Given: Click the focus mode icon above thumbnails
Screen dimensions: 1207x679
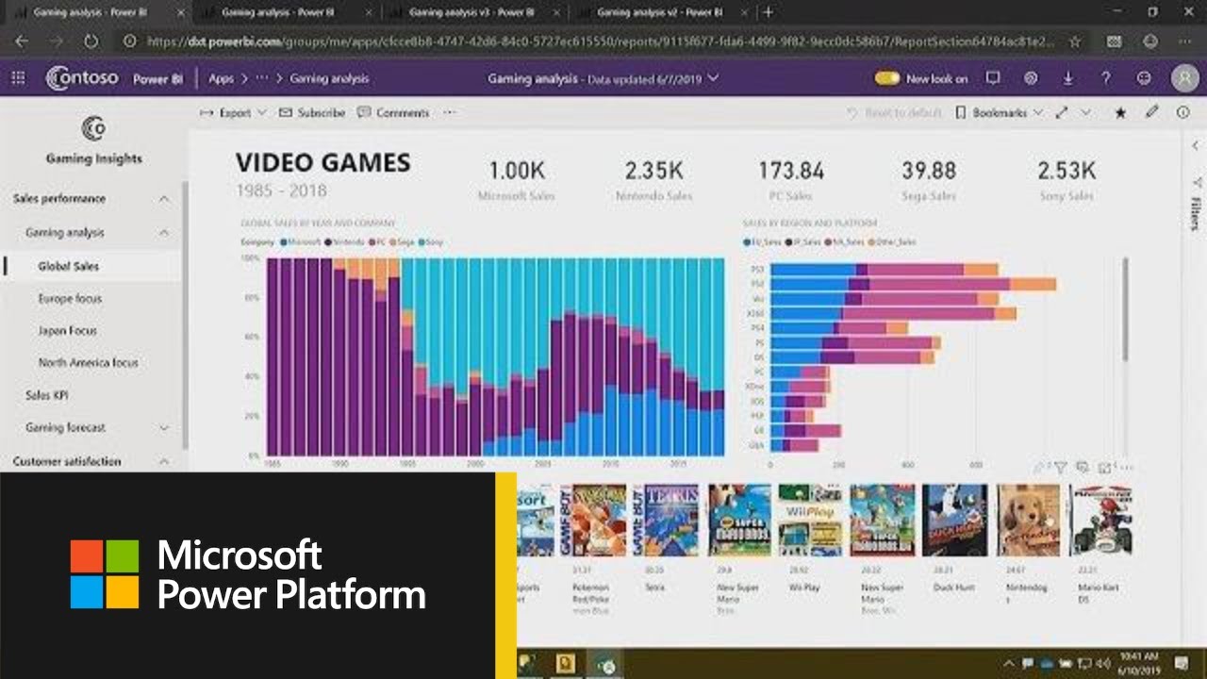Looking at the screenshot, I should 1104,467.
